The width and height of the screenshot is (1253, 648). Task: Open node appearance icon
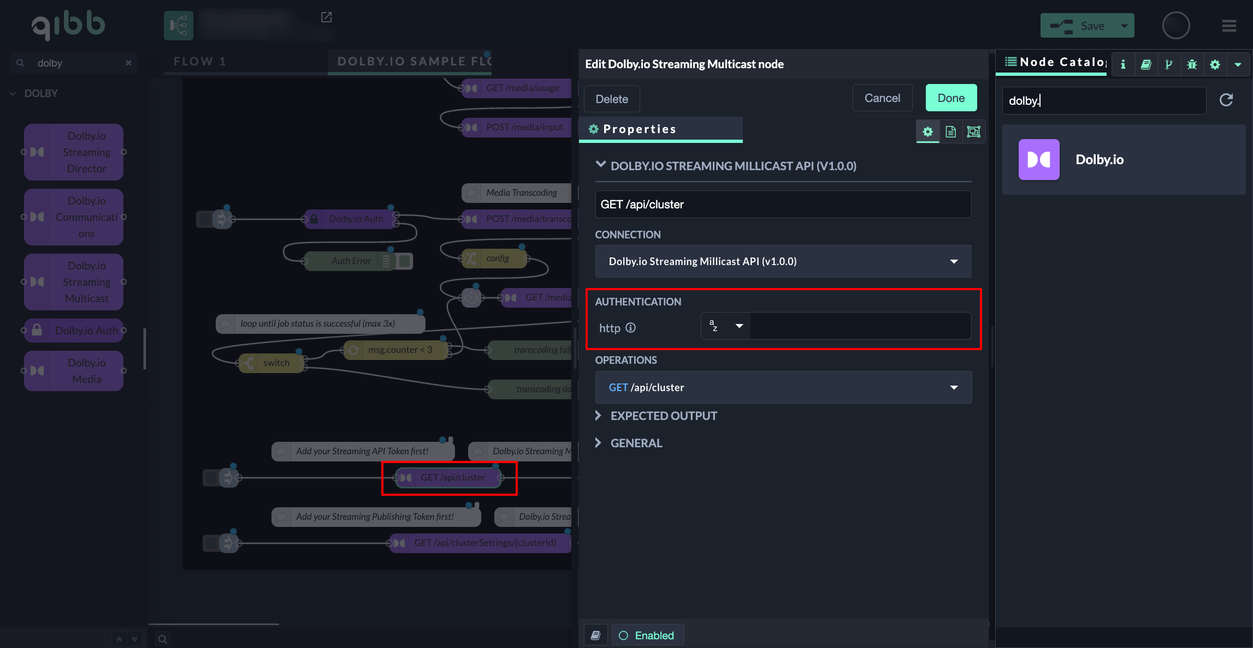pyautogui.click(x=973, y=131)
